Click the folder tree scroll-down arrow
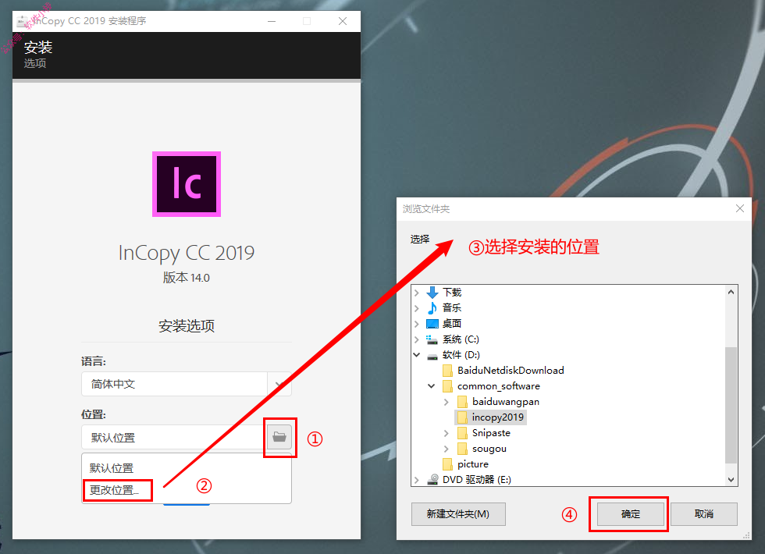The image size is (765, 554). [x=731, y=479]
